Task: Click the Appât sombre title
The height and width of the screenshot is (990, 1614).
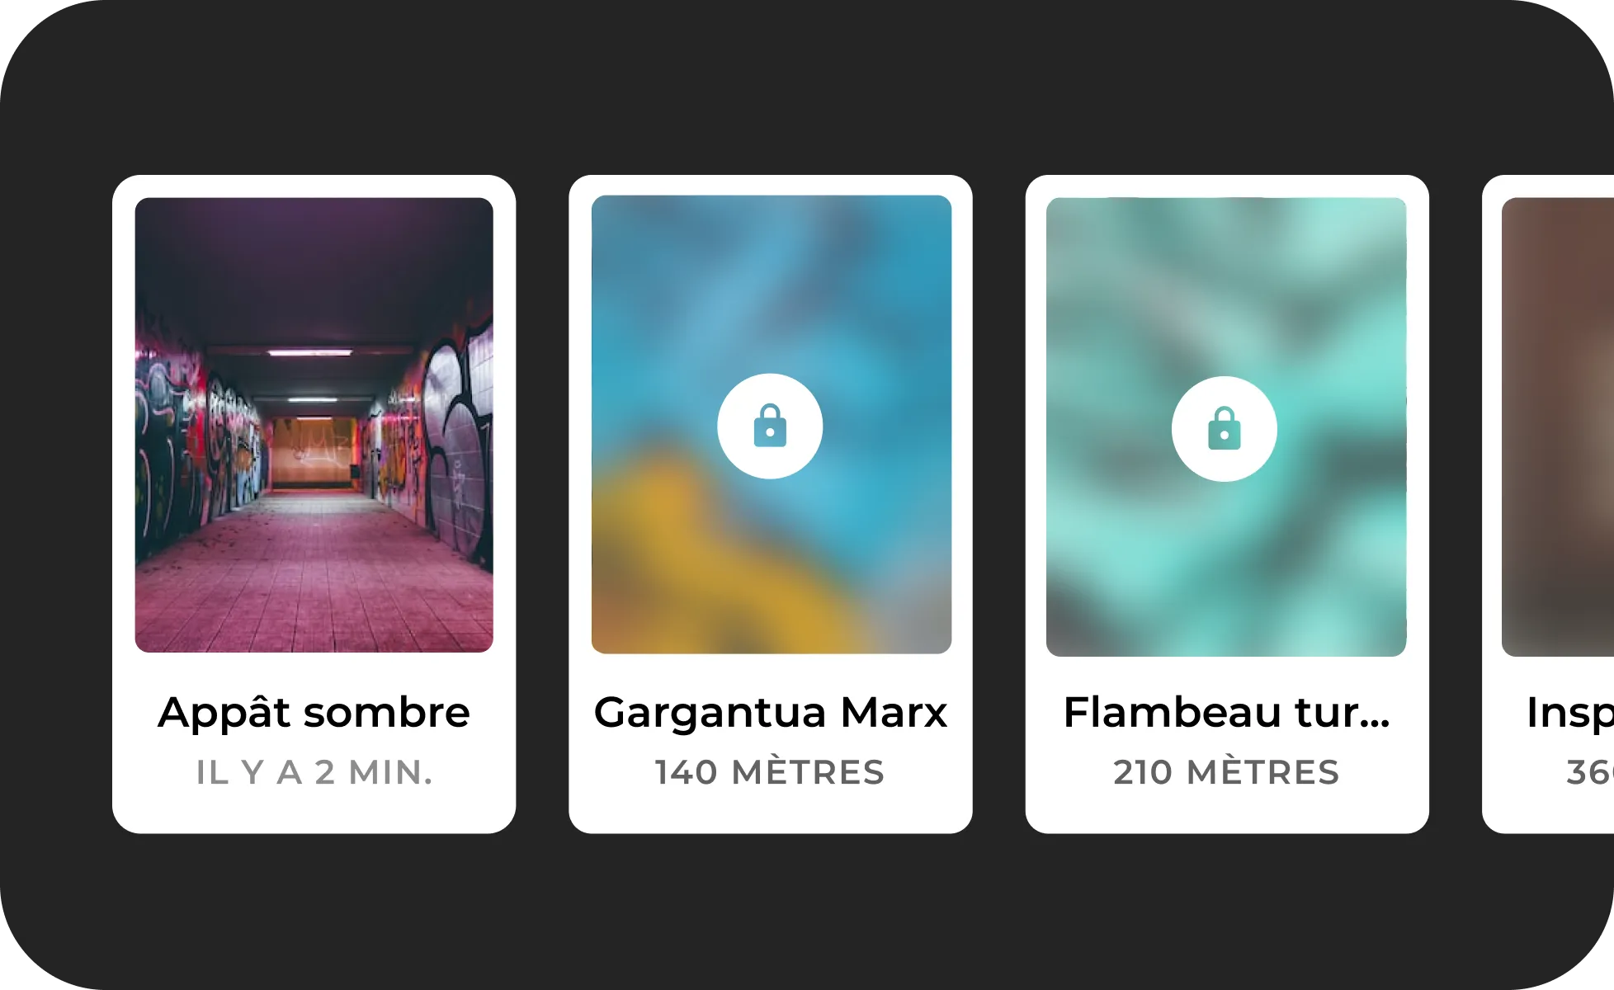Action: 314,713
